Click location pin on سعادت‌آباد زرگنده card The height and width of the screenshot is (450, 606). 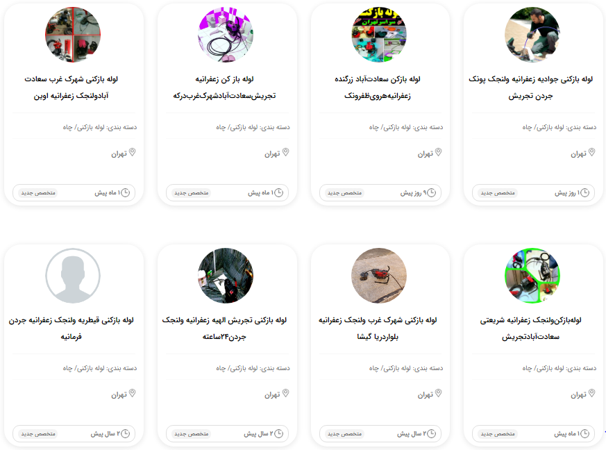pos(438,152)
